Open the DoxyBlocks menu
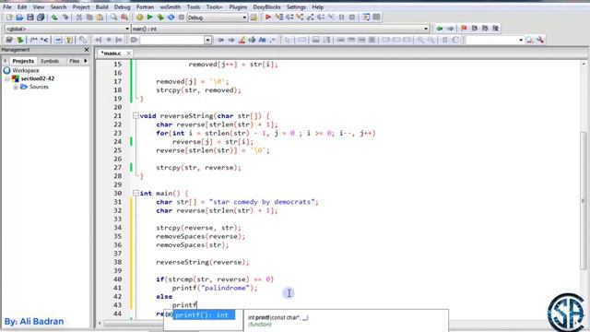Viewport: 590px width, 332px height. 266,6
